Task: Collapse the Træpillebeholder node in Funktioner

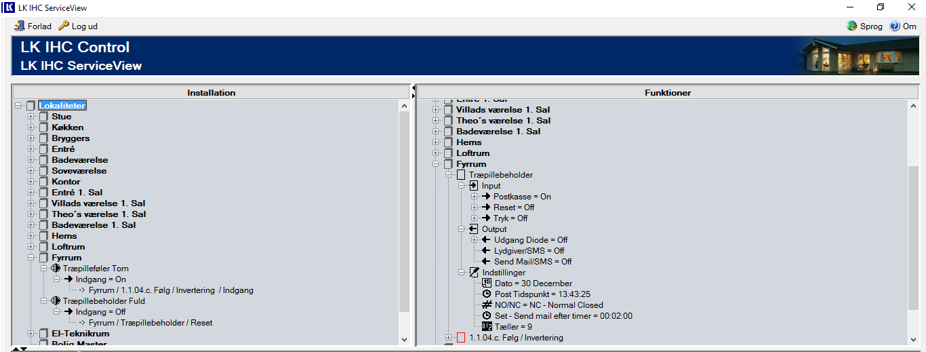Action: [448, 175]
